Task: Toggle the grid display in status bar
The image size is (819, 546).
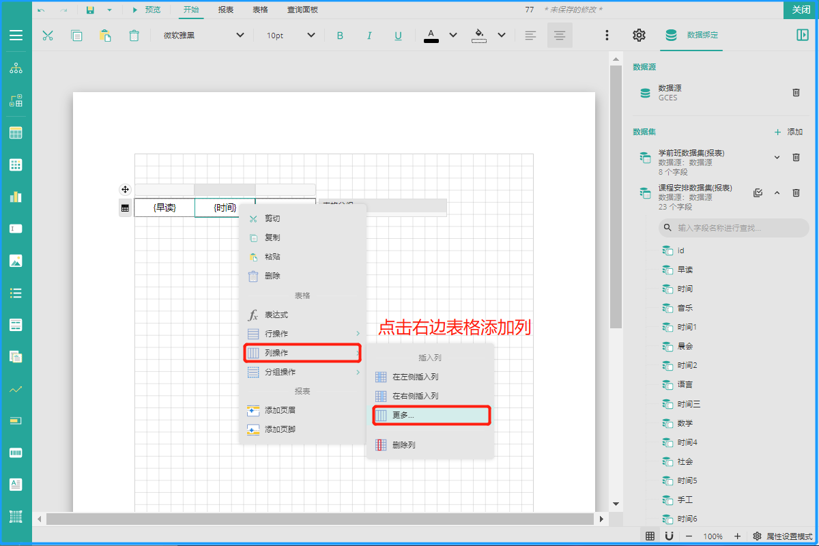Action: tap(650, 536)
